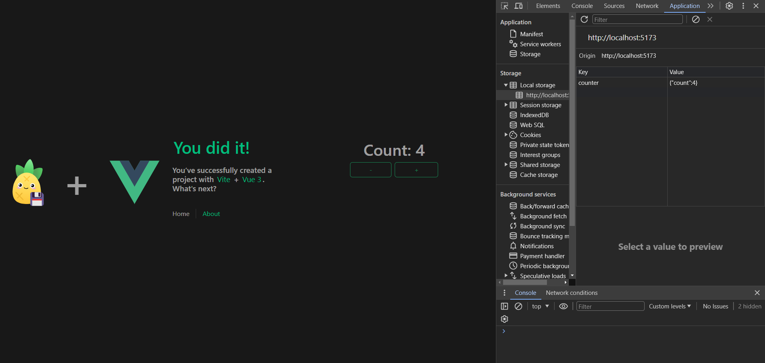Delete selected storage entry X icon
The image size is (765, 363).
pyautogui.click(x=710, y=20)
